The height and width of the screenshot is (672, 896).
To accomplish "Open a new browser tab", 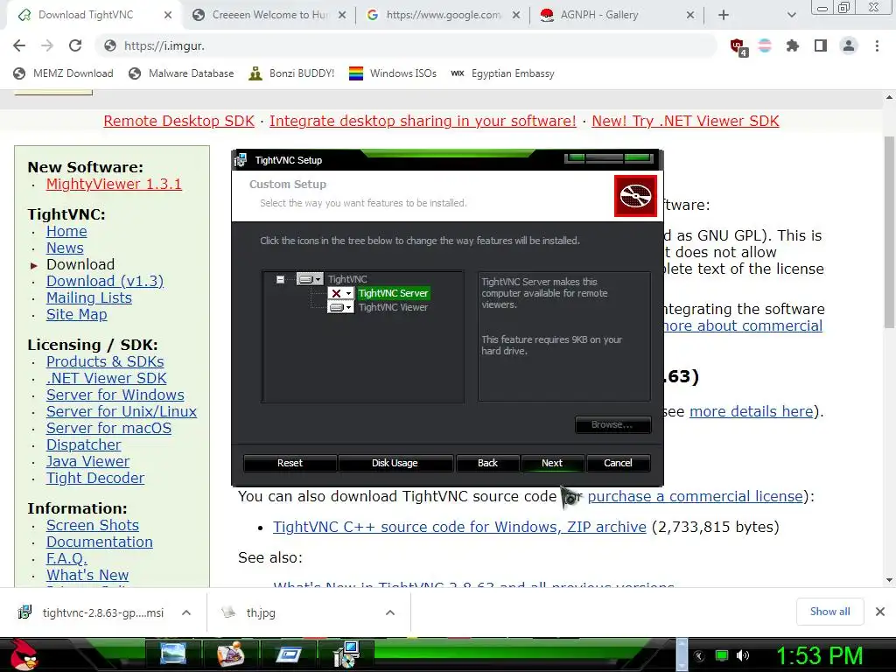I will (x=724, y=15).
